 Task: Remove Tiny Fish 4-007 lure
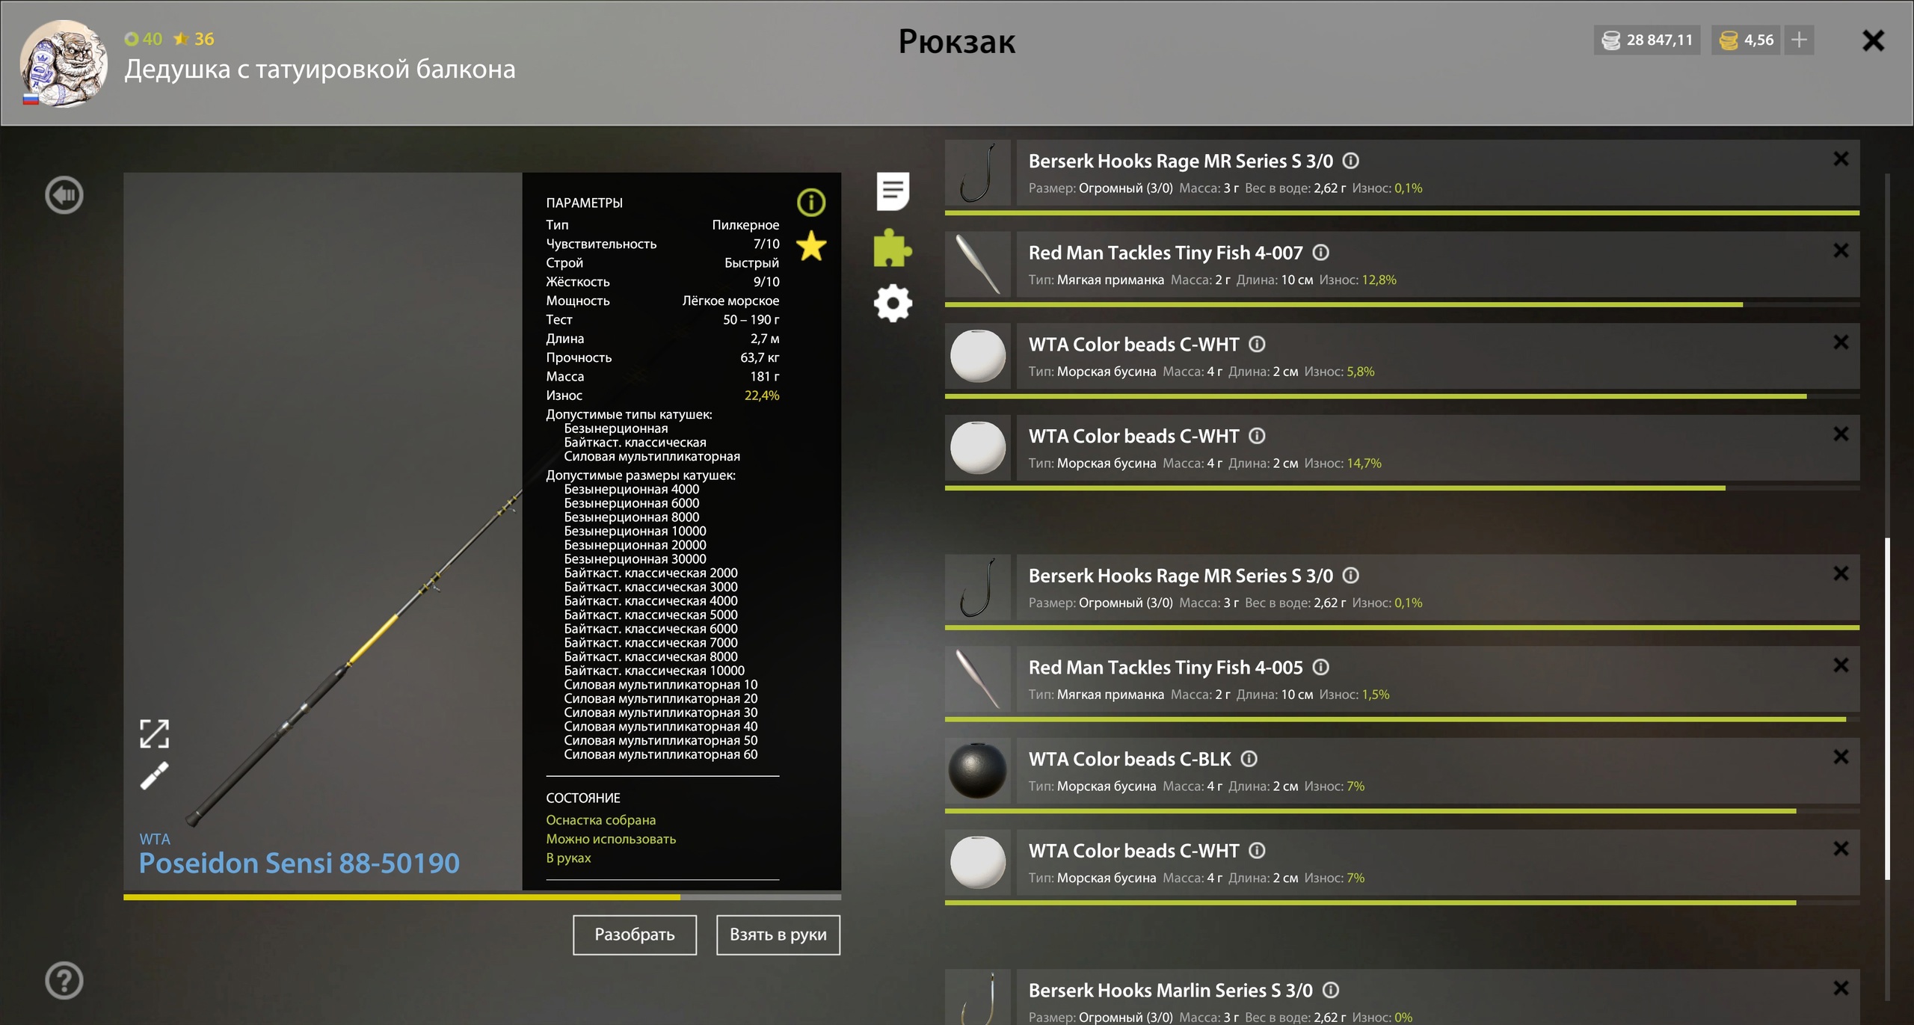(1841, 250)
